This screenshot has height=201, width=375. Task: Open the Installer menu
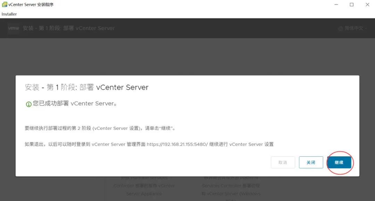click(9, 14)
